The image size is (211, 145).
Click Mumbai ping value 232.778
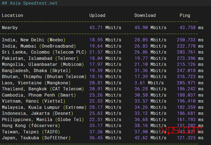(x=186, y=46)
